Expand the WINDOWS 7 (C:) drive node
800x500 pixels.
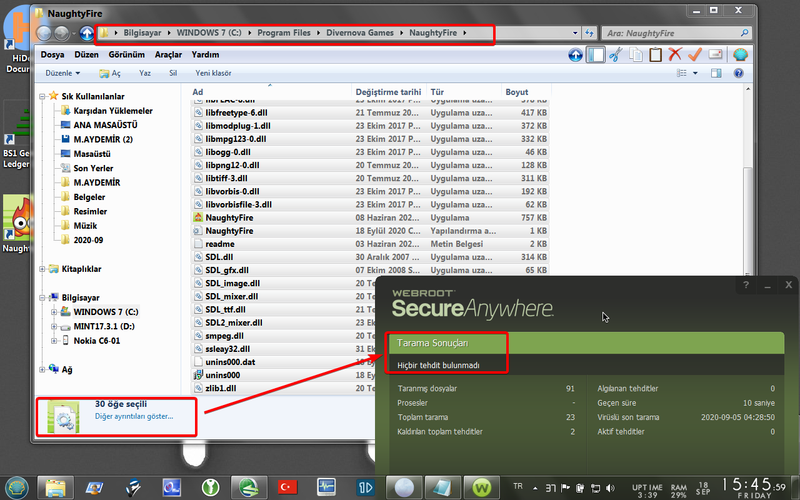(x=54, y=312)
